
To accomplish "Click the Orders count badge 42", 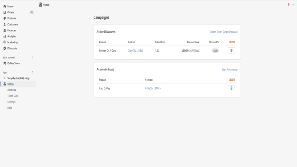I will (x=32, y=12).
